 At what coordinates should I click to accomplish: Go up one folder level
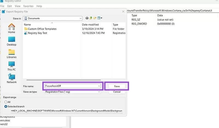[x=91, y=18]
